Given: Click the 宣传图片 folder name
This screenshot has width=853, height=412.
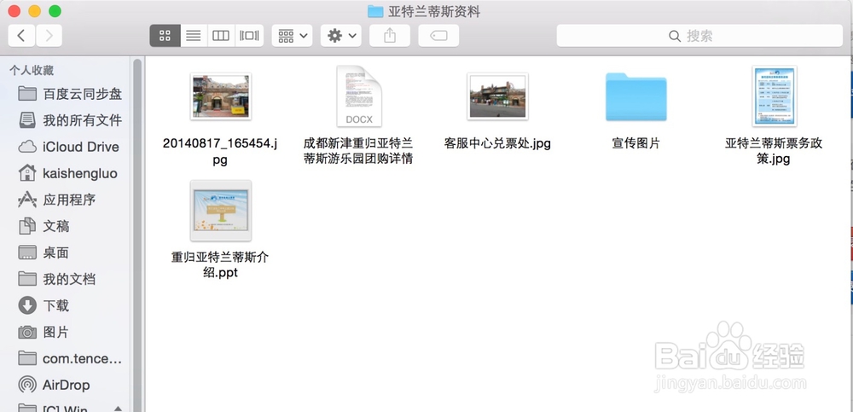Looking at the screenshot, I should (x=636, y=143).
